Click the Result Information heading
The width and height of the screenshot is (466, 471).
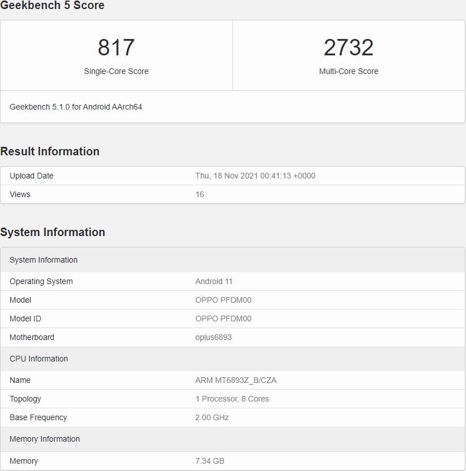coord(50,151)
